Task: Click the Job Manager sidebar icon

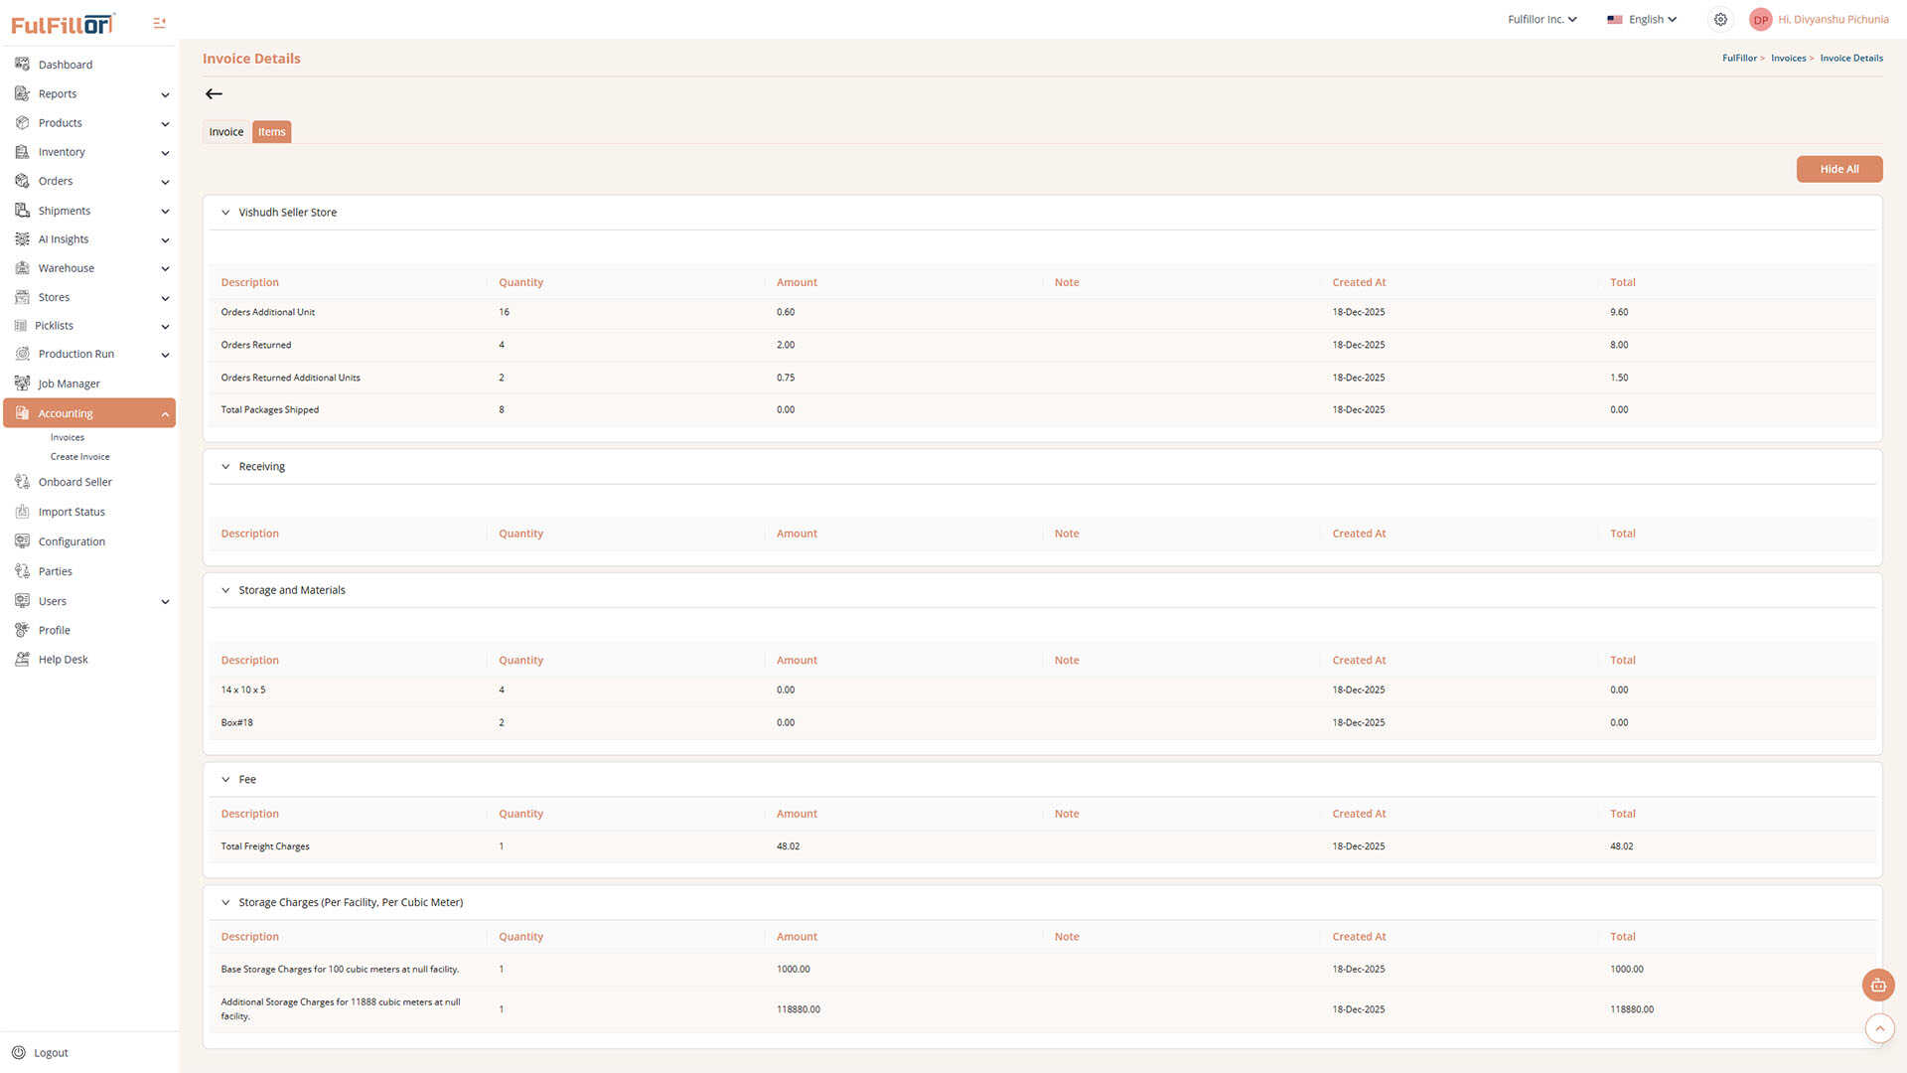Action: point(22,383)
